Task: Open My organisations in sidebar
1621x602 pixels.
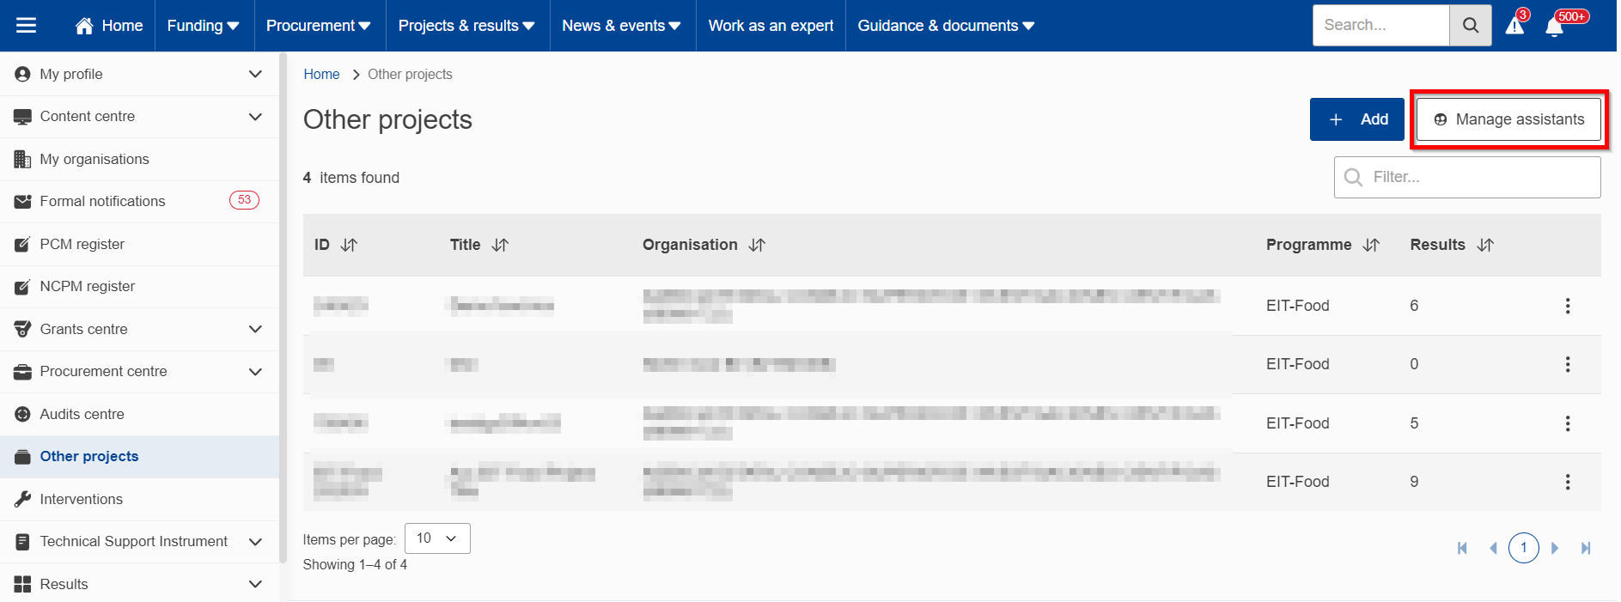Action: 139,159
